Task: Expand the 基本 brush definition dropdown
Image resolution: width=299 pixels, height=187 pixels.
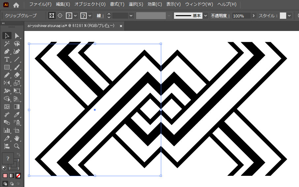Action: pos(206,16)
